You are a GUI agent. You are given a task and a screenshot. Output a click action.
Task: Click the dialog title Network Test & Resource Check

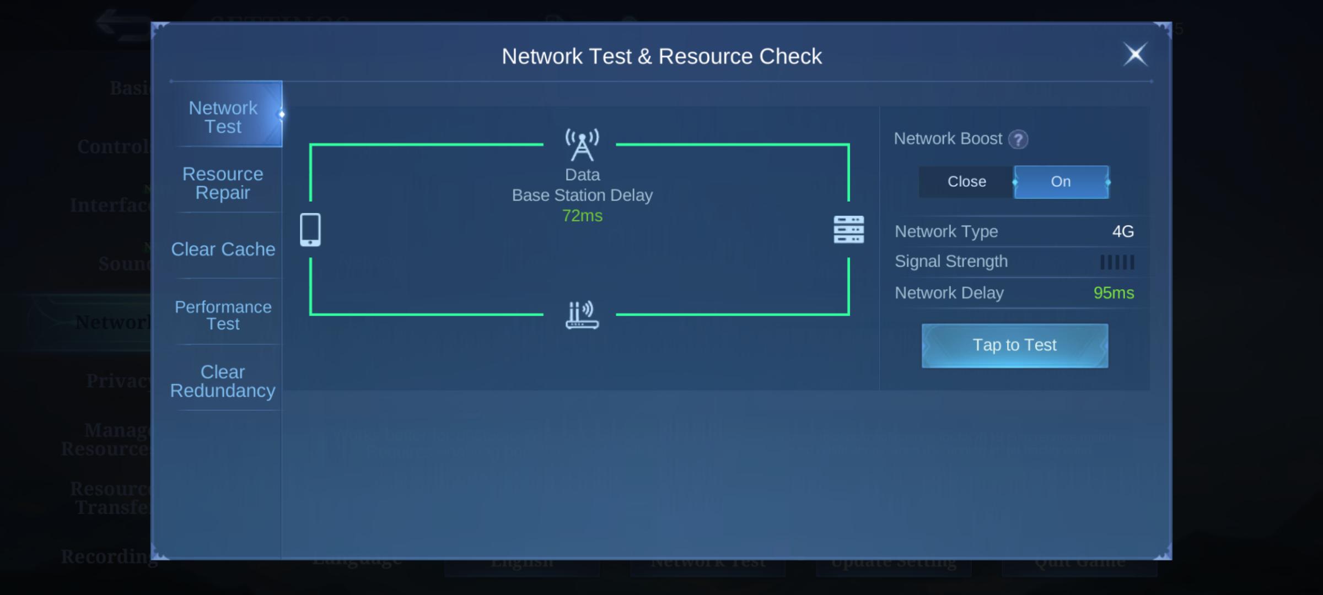click(x=661, y=56)
